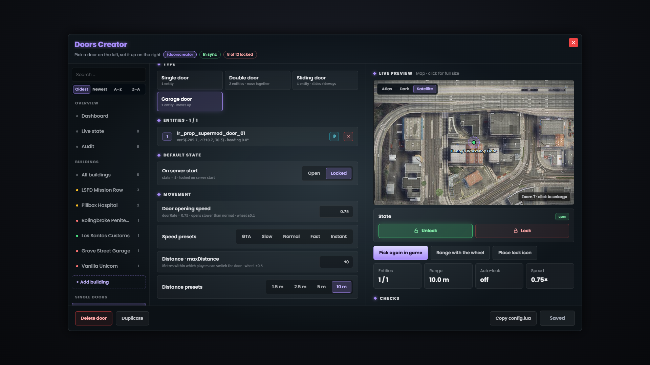
Task: Select the Double door type
Action: pyautogui.click(x=257, y=80)
